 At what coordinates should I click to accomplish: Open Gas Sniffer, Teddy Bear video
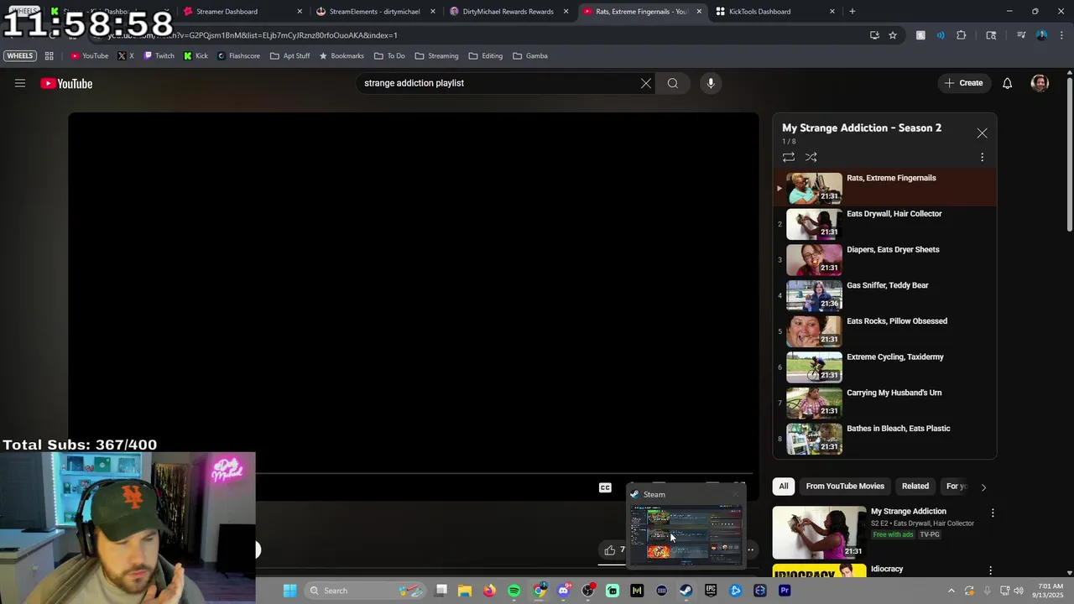point(884,296)
